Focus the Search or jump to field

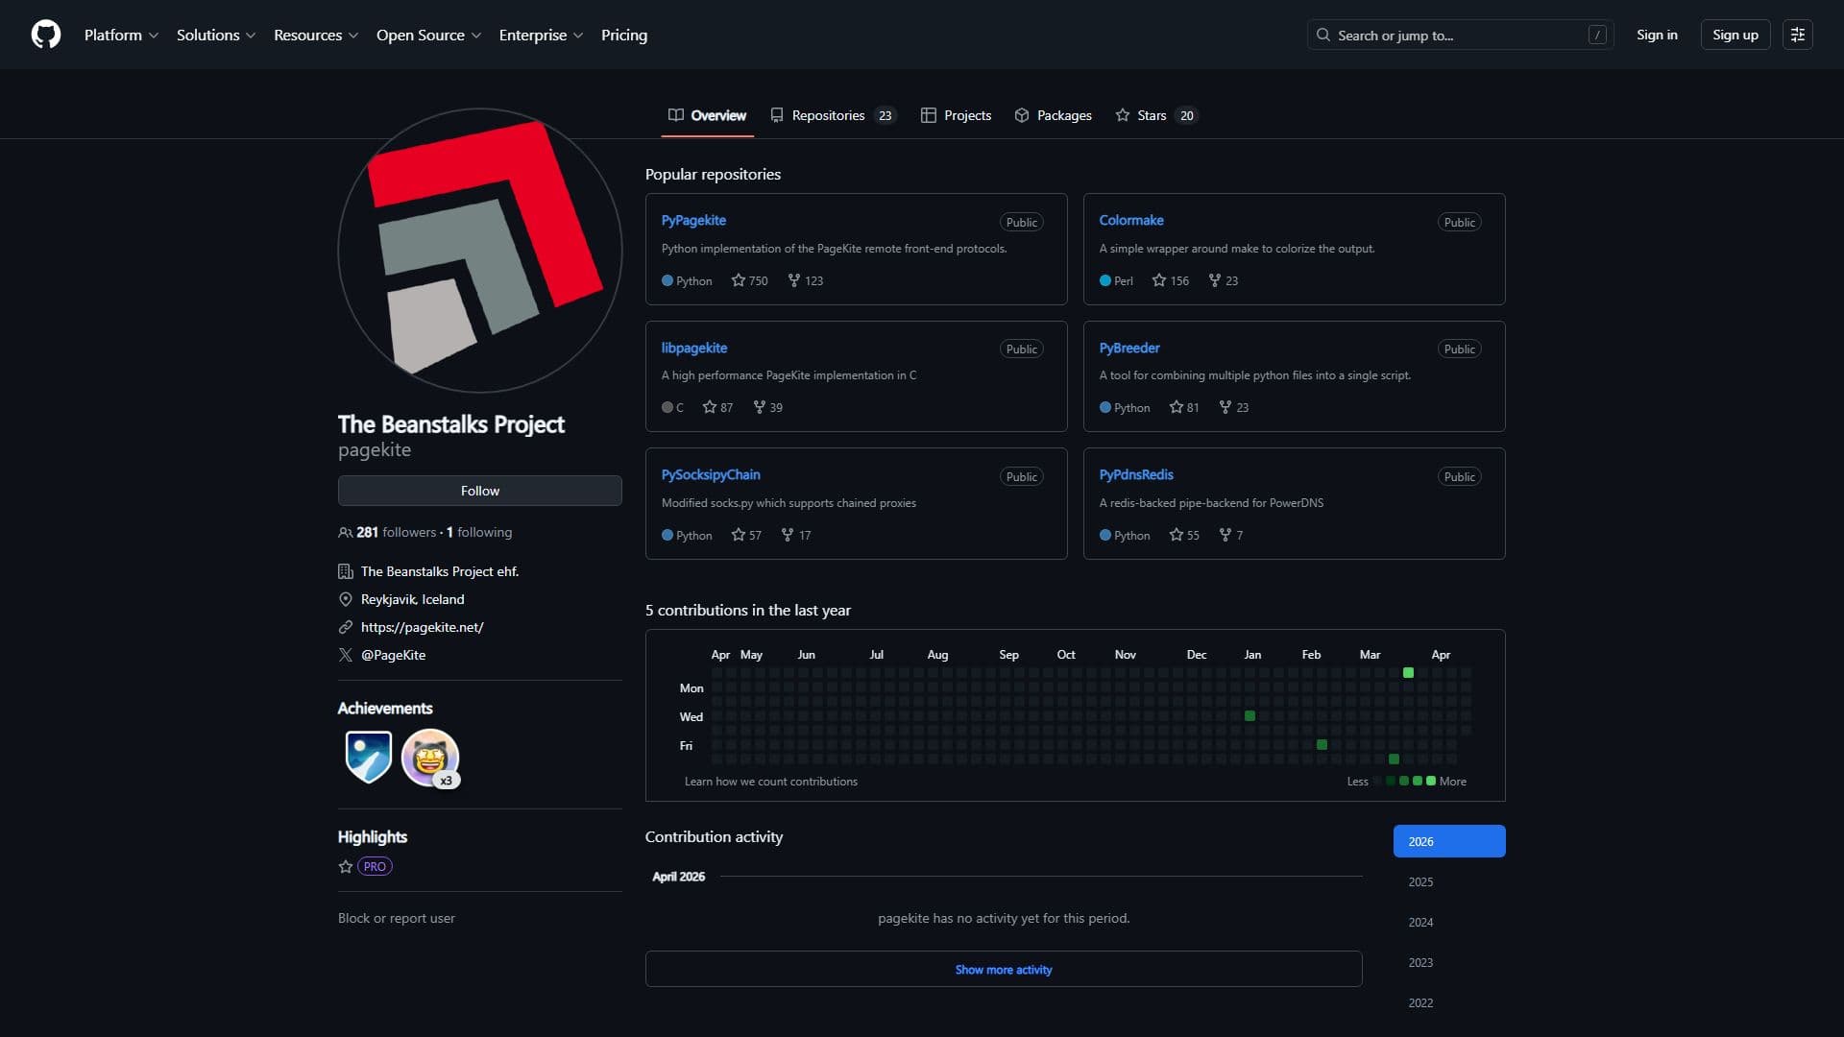coord(1460,35)
